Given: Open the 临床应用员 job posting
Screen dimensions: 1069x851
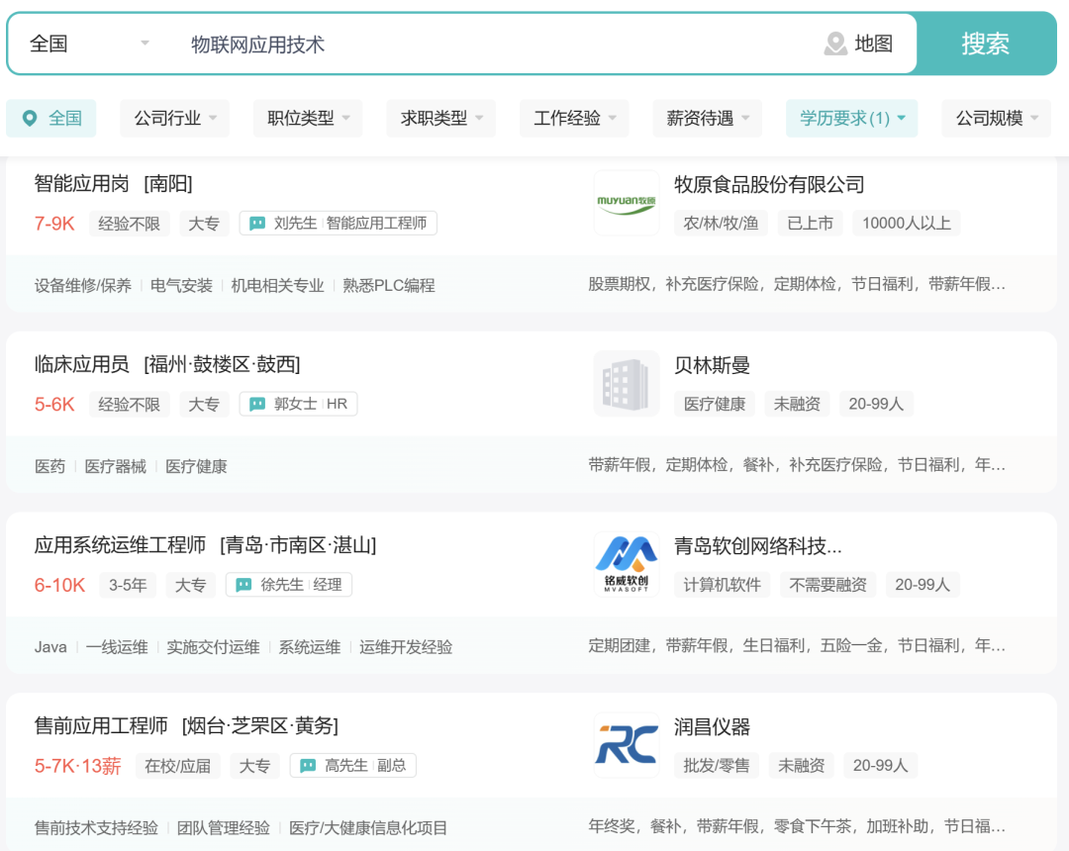Looking at the screenshot, I should click(82, 364).
